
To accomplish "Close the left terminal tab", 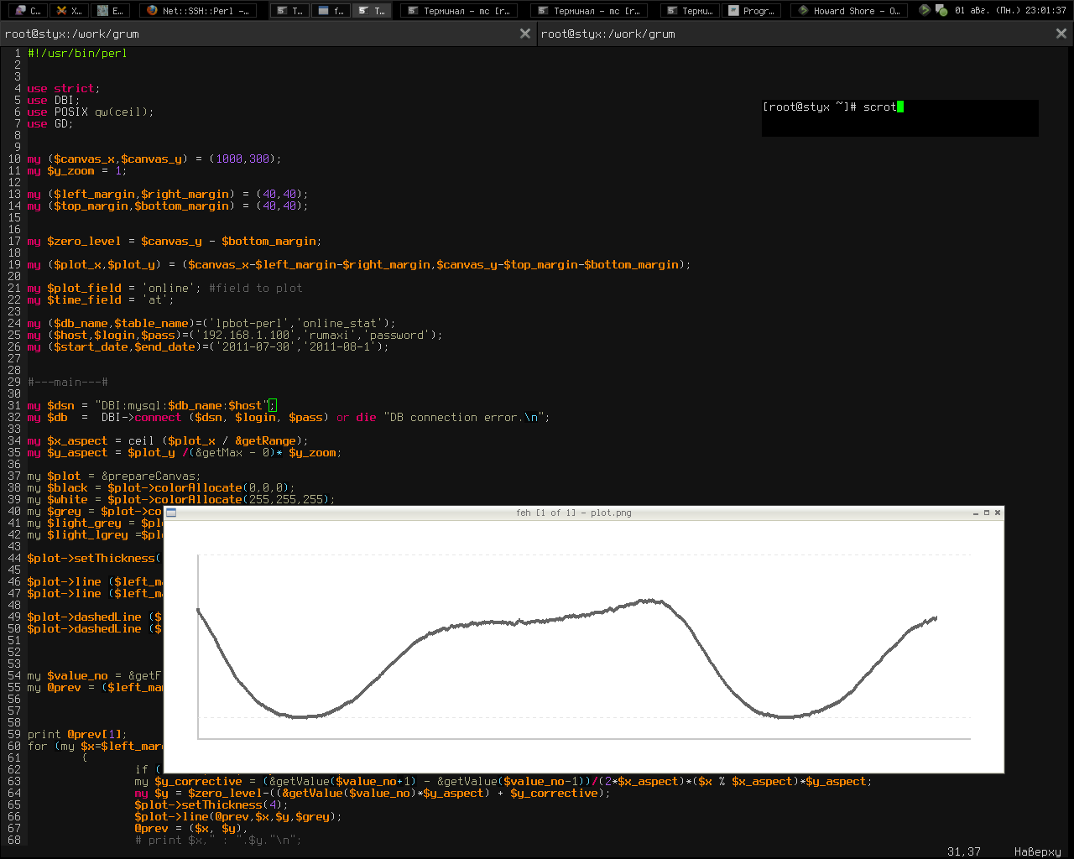I will pyautogui.click(x=525, y=34).
